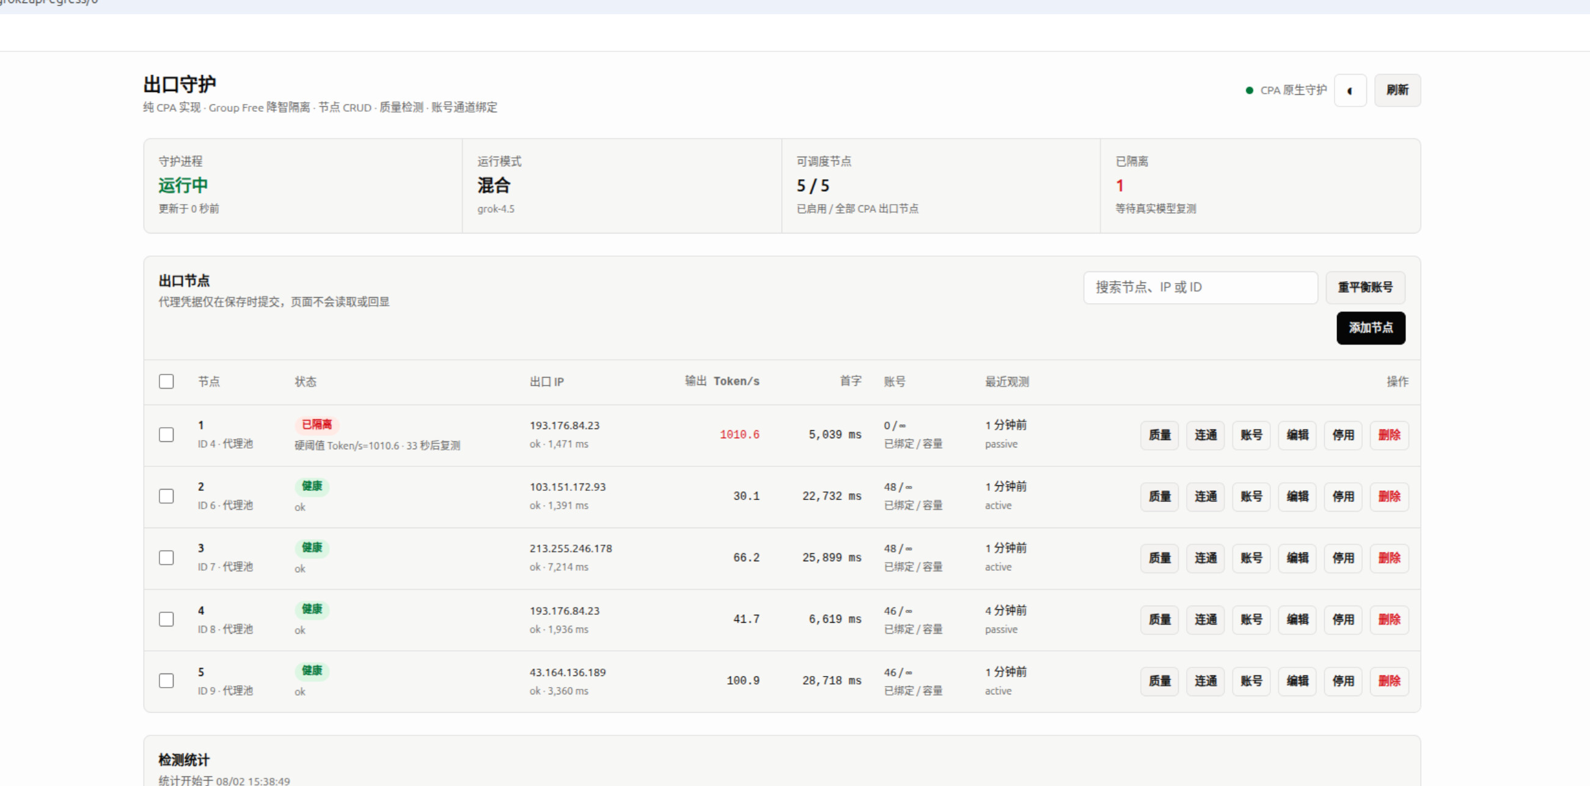Click the 输出 Token/s column header
The height and width of the screenshot is (786, 1590).
coord(722,381)
